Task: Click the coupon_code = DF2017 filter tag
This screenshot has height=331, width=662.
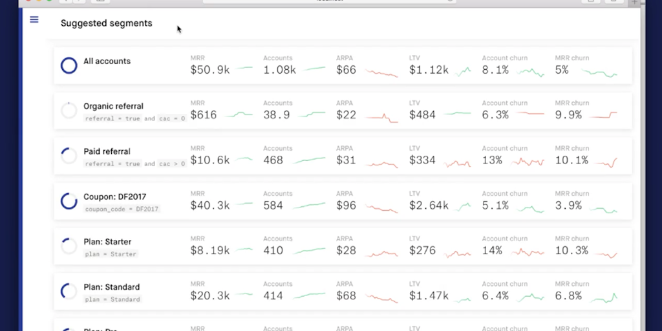Action: tap(122, 209)
